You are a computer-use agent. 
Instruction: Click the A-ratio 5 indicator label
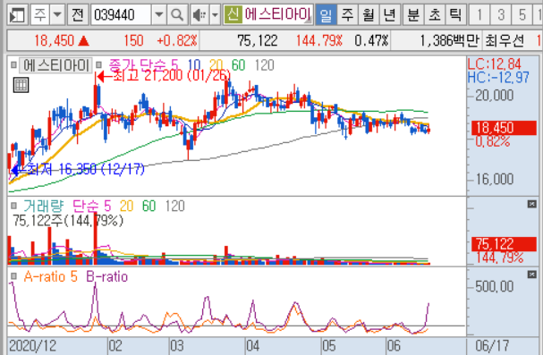51,276
